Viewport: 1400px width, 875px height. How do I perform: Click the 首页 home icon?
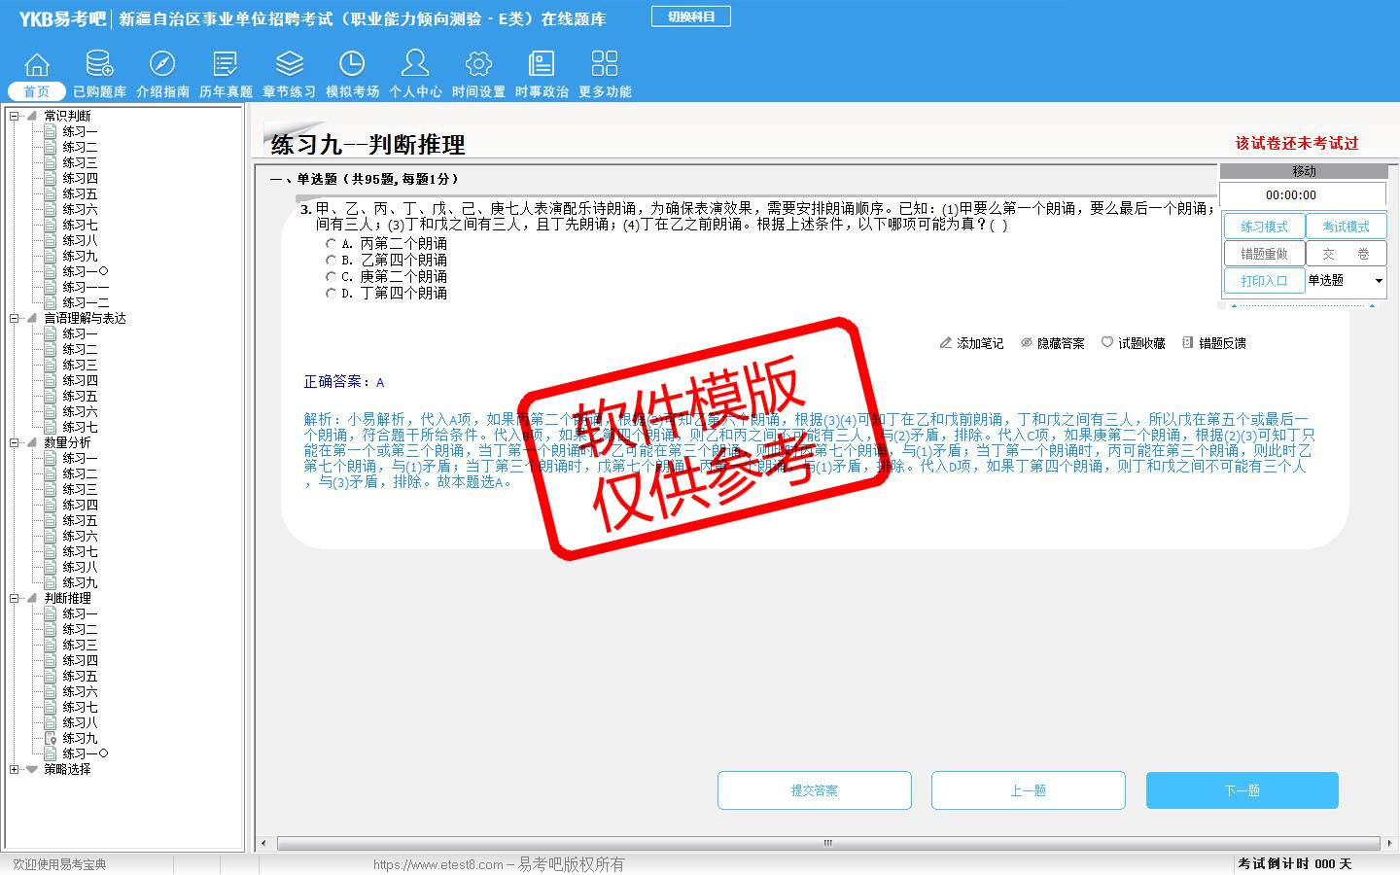click(37, 65)
